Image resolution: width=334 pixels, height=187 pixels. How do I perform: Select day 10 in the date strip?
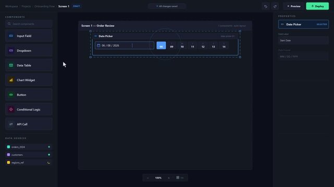tap(182, 45)
